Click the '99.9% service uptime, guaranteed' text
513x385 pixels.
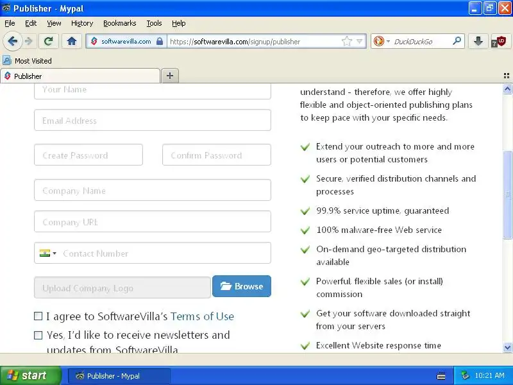(382, 210)
